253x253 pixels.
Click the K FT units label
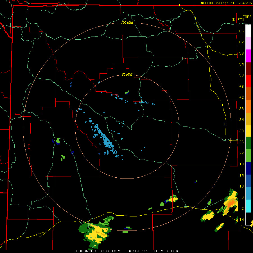(x=238, y=19)
